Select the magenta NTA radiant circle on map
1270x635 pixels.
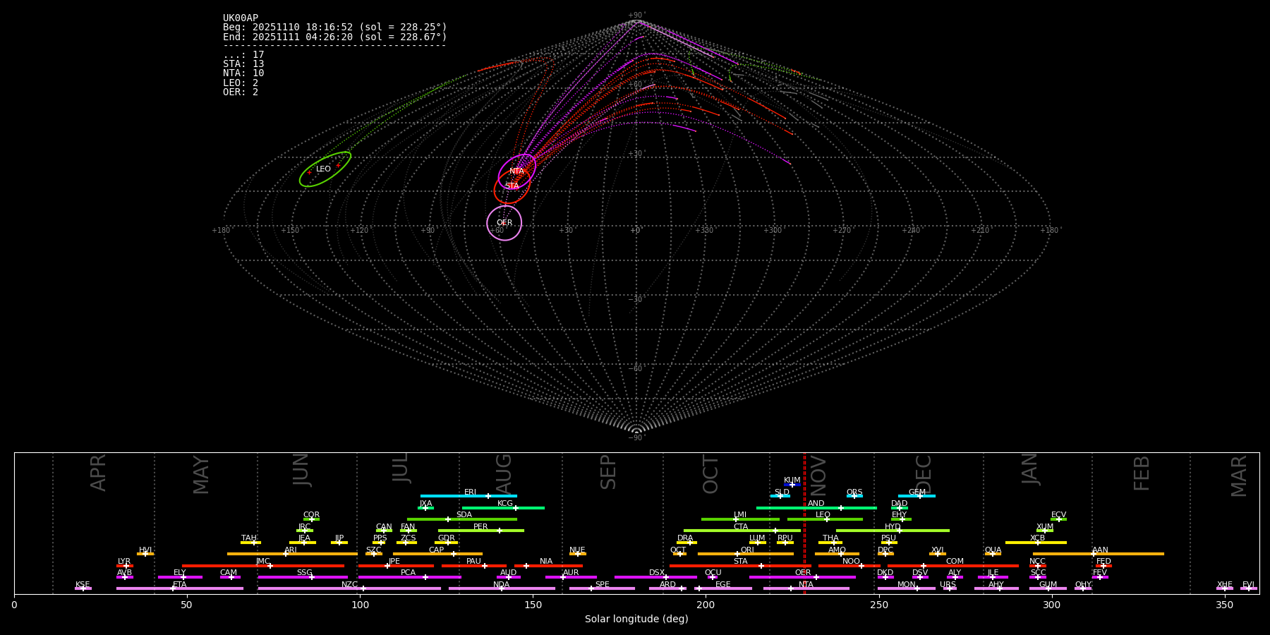click(x=517, y=171)
